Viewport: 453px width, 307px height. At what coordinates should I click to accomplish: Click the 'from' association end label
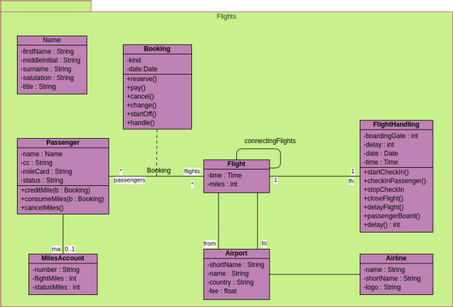pos(210,243)
